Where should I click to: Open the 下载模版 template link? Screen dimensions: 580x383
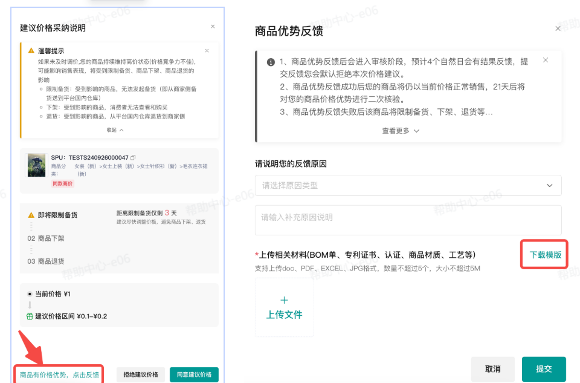tap(543, 255)
